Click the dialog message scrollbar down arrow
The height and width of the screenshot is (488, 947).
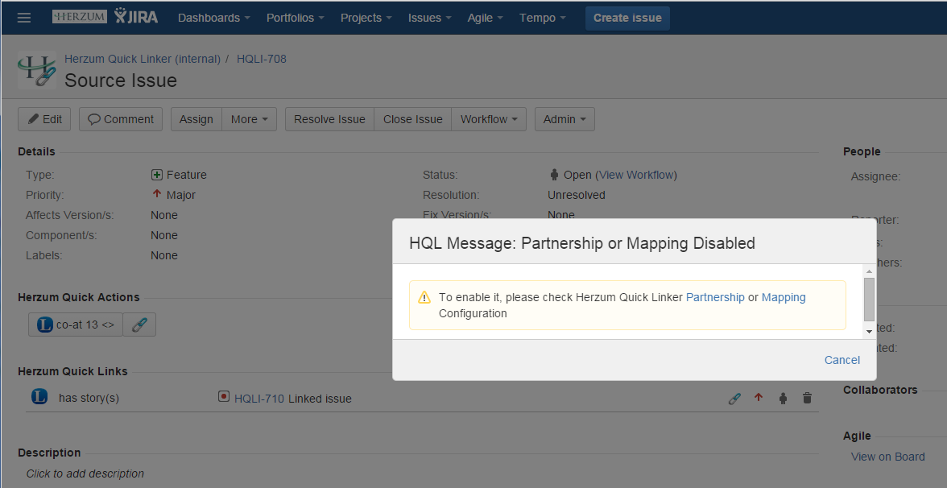(x=869, y=331)
